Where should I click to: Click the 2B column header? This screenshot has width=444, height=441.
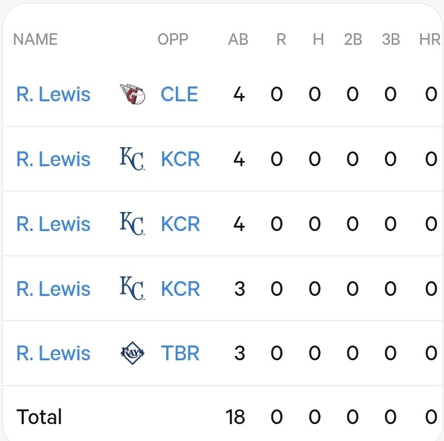pyautogui.click(x=353, y=40)
